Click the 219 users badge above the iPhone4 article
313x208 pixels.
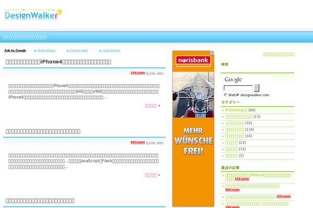[138, 73]
